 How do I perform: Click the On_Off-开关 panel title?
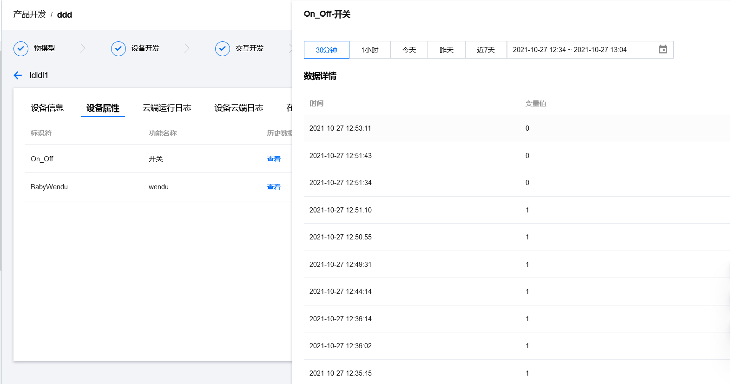click(327, 14)
